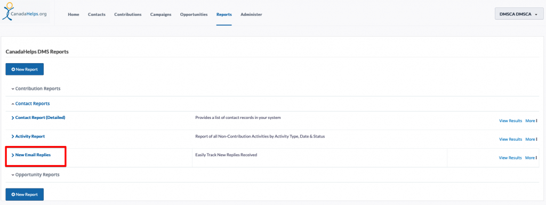View Results for Contact Report (Detailed)
Viewport: 546px width, 205px height.
510,121
